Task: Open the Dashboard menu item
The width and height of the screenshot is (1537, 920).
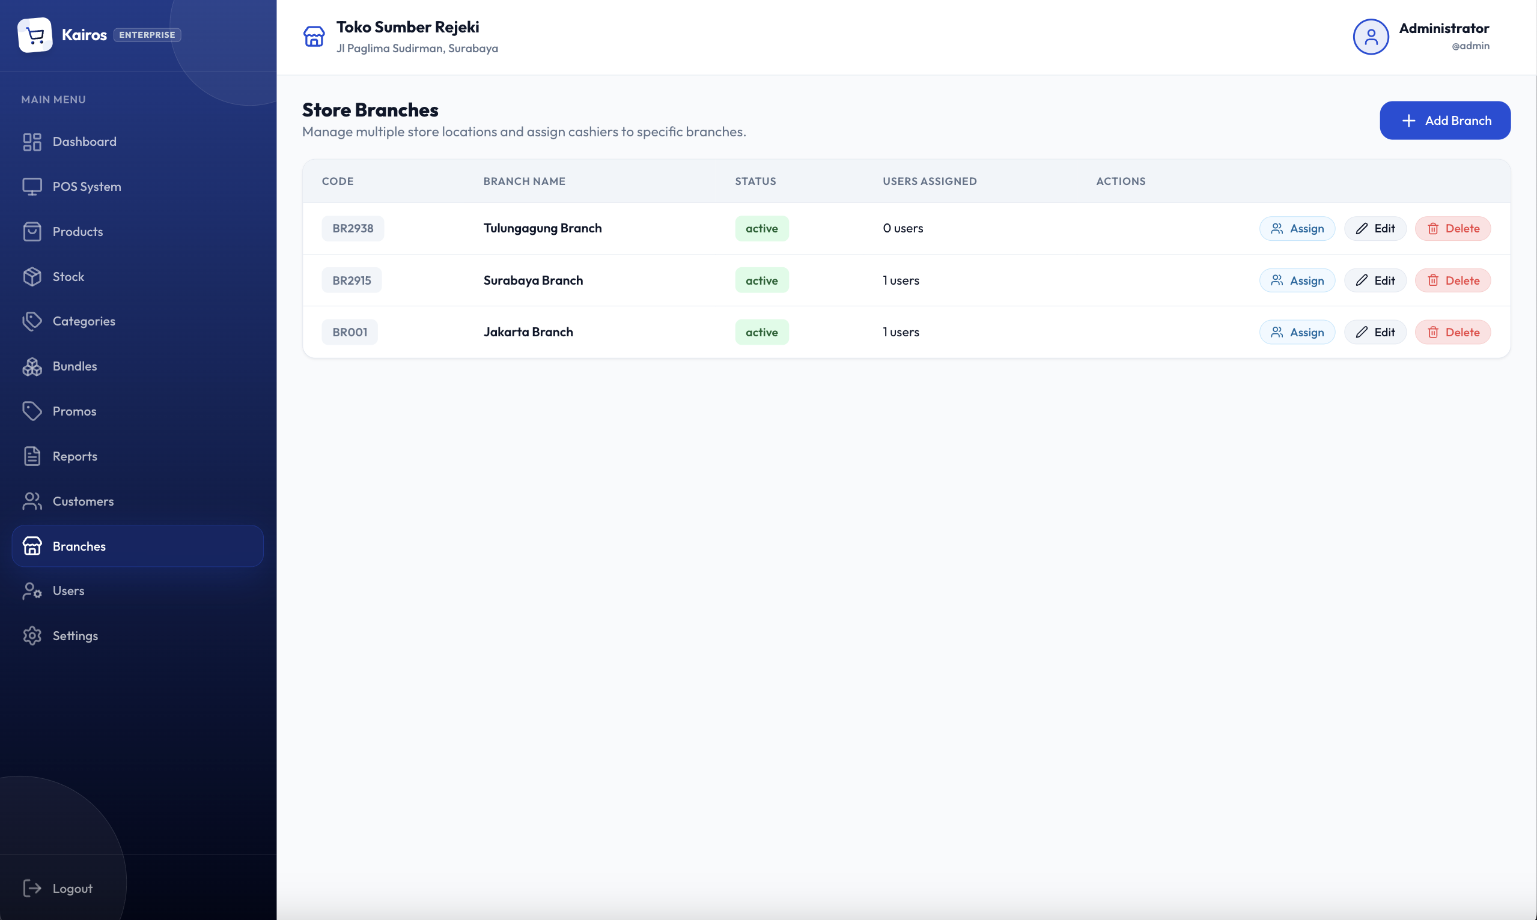Action: pos(138,142)
